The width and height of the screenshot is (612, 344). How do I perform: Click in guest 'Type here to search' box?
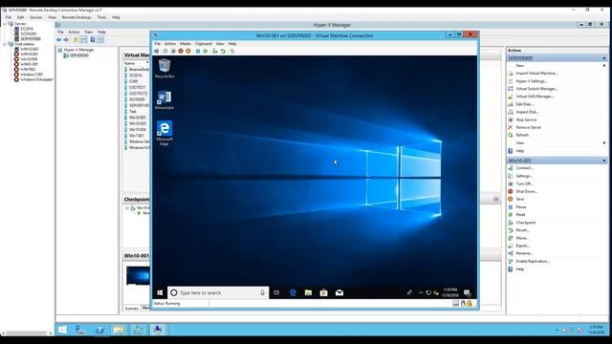coord(218,292)
